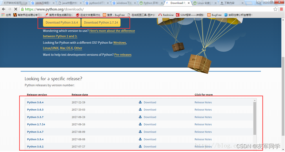Open the Redmine bookmark
Screen dimensions: 285x152
(x=166, y=15)
